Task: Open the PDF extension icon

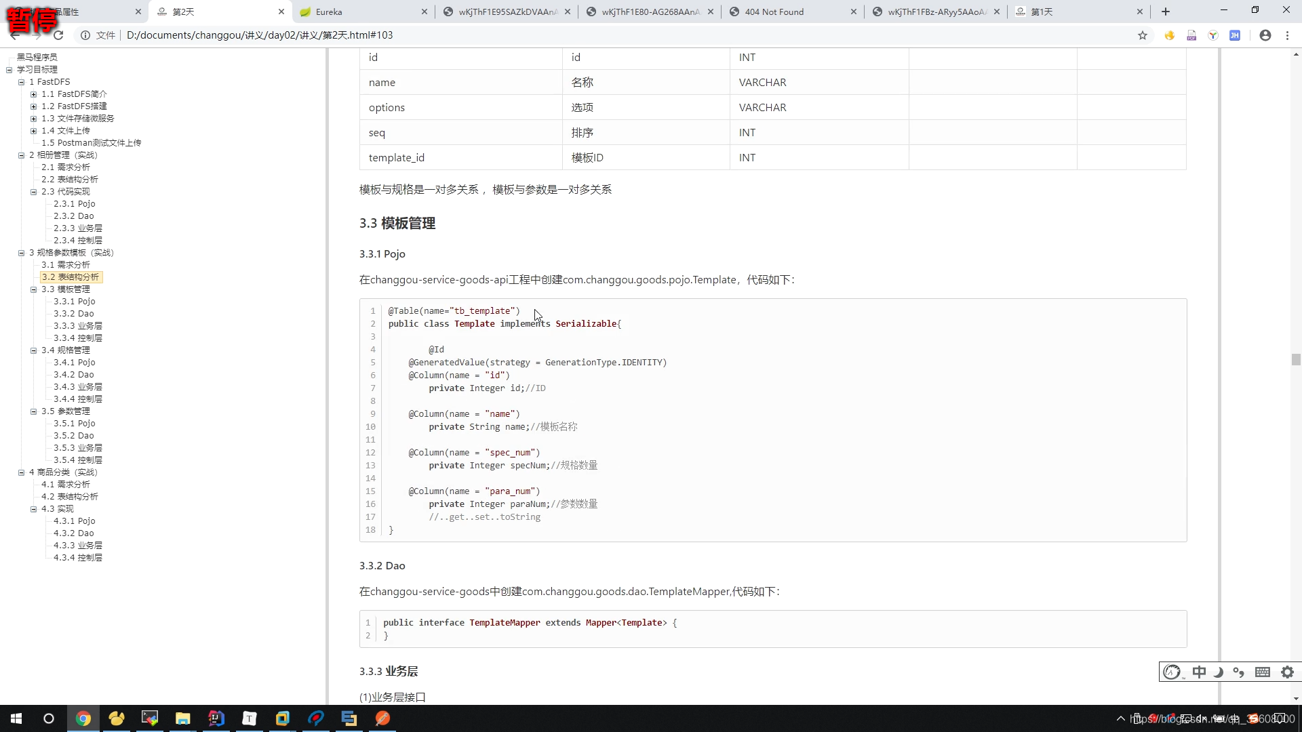Action: (x=1191, y=35)
